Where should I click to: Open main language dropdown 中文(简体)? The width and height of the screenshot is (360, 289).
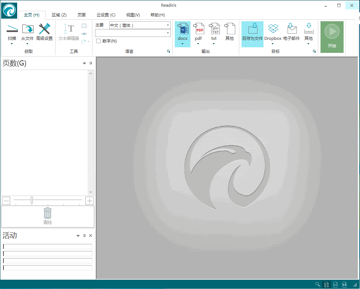[x=168, y=25]
